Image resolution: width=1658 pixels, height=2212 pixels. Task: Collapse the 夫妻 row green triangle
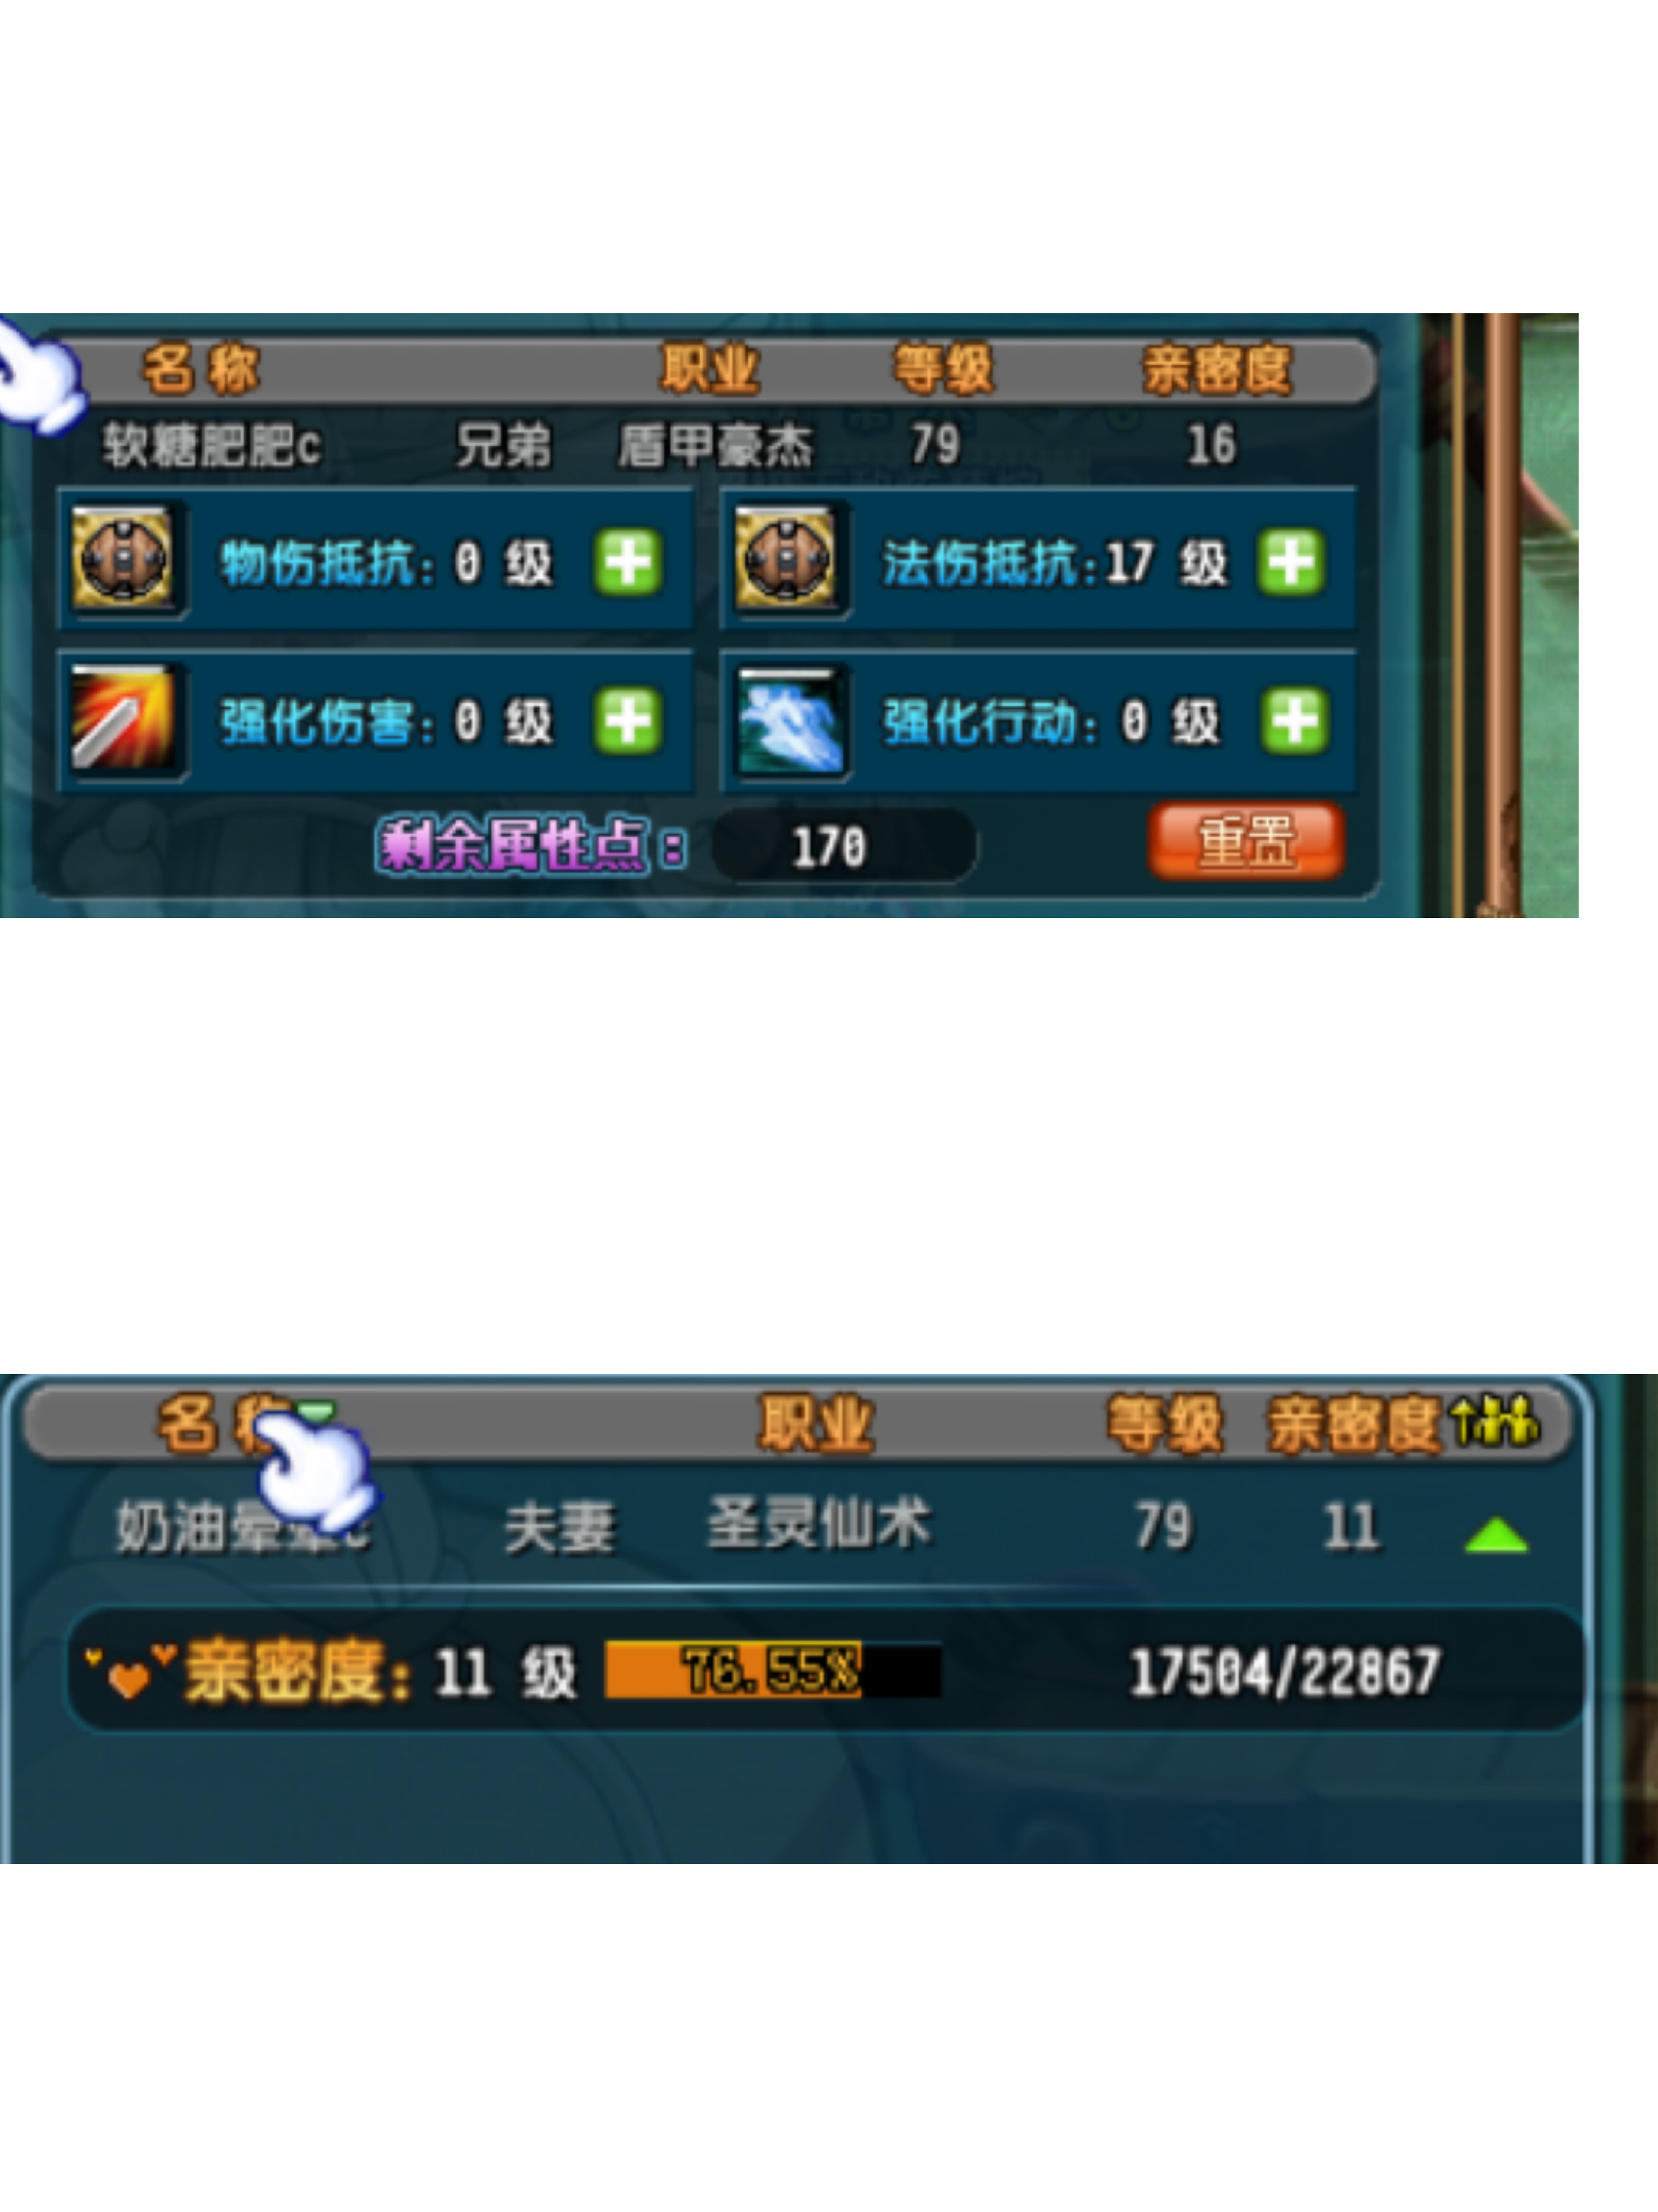pos(1496,1535)
